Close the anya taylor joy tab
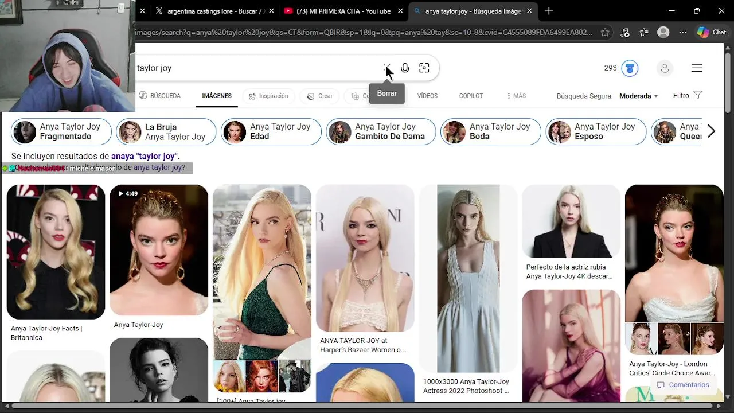734x413 pixels. 529,11
